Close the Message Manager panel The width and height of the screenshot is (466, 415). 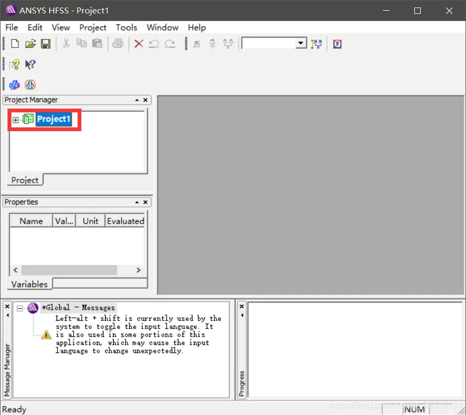coord(8,306)
